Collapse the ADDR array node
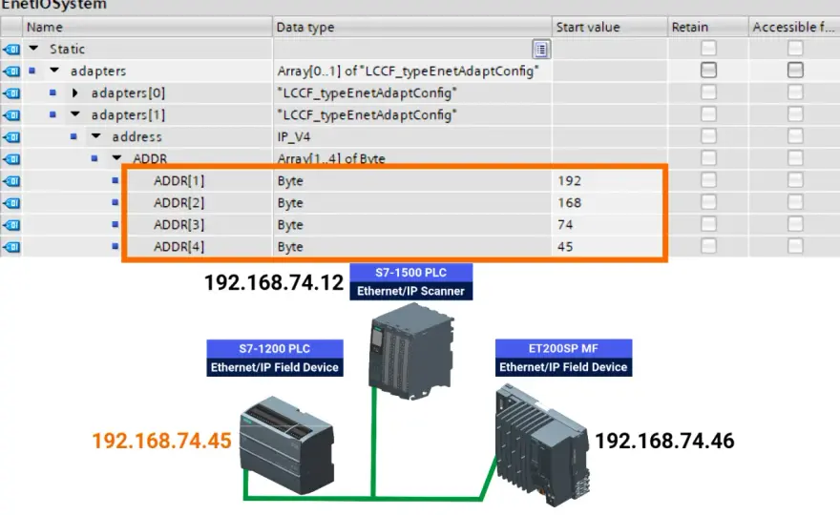The height and width of the screenshot is (515, 840). click(116, 158)
